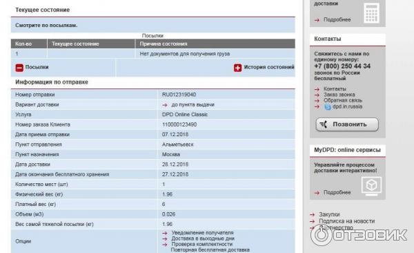Viewport: 414px width, 253px height.
Task: Open the Контакты link in contacts panel
Action: [x=335, y=89]
